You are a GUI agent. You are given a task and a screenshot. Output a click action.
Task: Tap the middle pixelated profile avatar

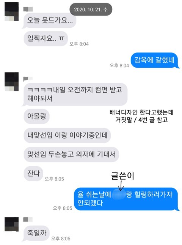click(x=12, y=82)
